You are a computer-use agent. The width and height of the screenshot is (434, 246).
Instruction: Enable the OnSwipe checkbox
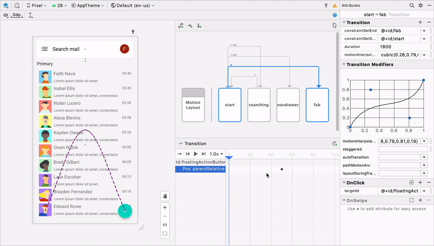411,200
